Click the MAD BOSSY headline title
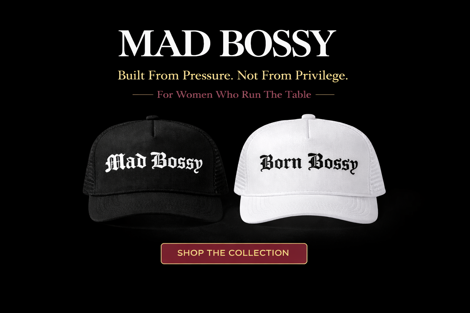The image size is (470, 313). pos(227,43)
